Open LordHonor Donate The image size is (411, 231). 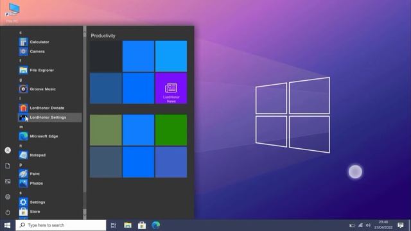[x=50, y=108]
